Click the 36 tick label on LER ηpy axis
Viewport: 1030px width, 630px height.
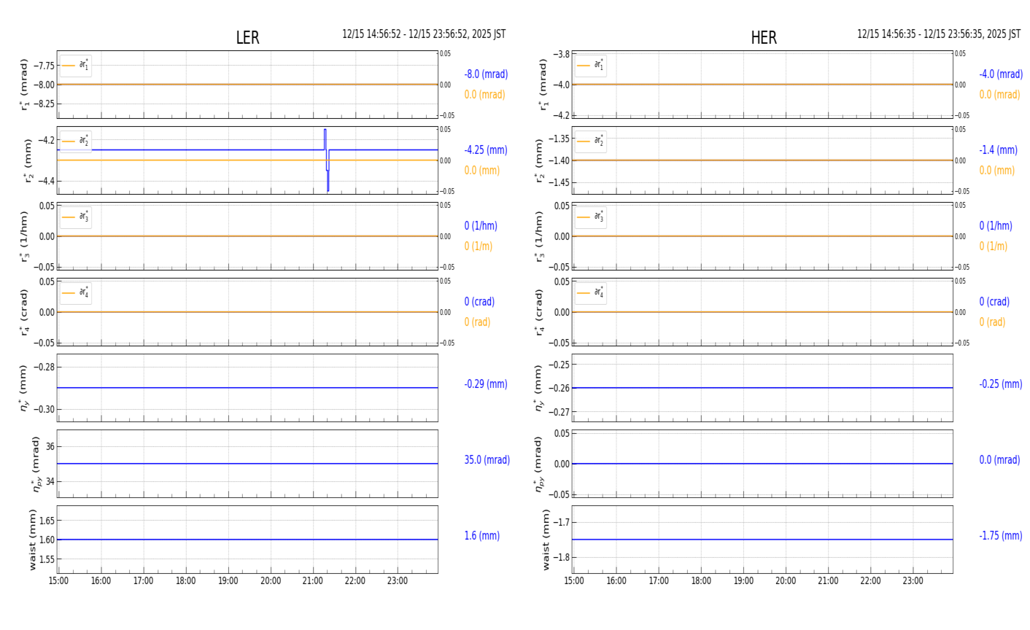49,446
